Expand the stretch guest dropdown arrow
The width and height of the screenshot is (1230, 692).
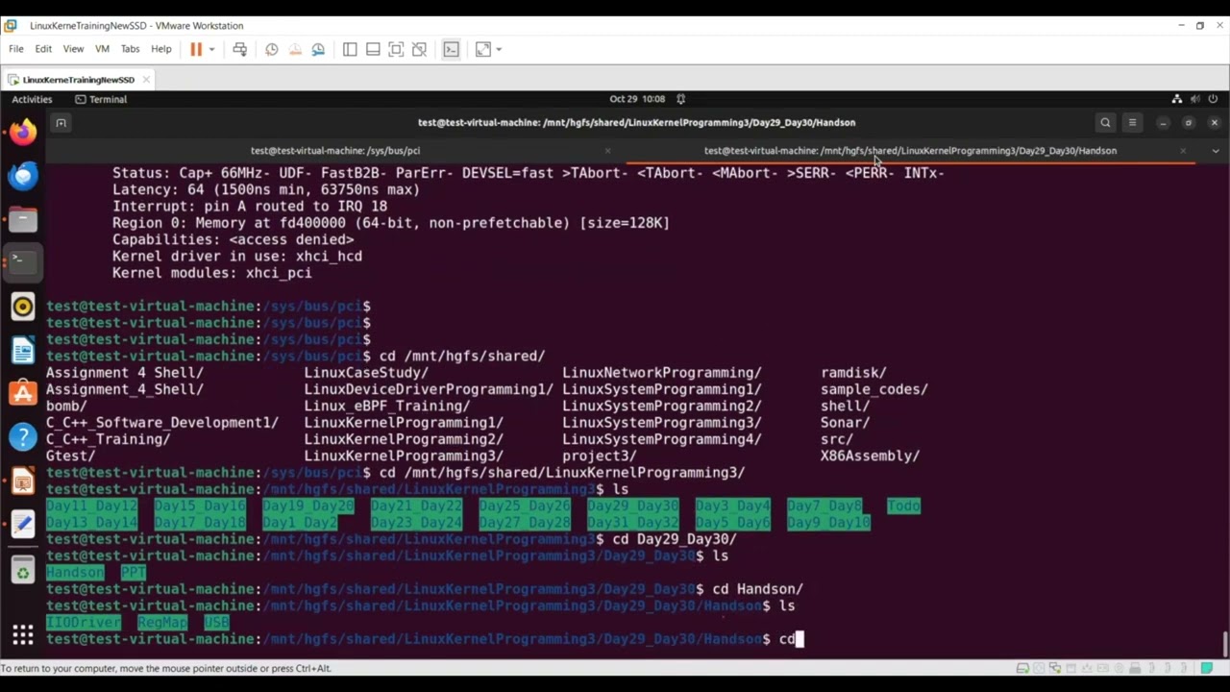[x=499, y=49]
